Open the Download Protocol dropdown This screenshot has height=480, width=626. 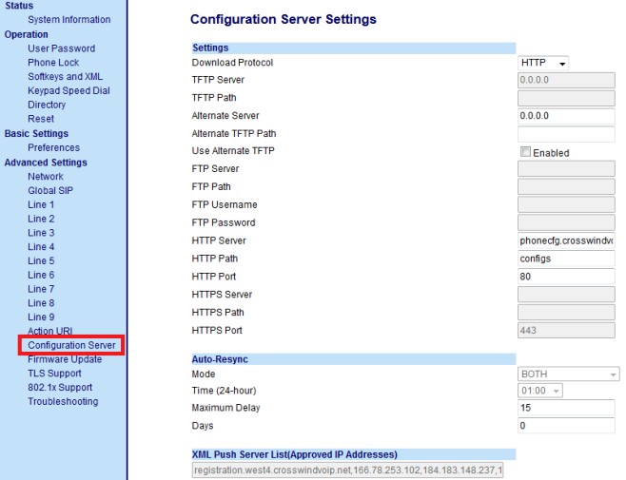543,63
